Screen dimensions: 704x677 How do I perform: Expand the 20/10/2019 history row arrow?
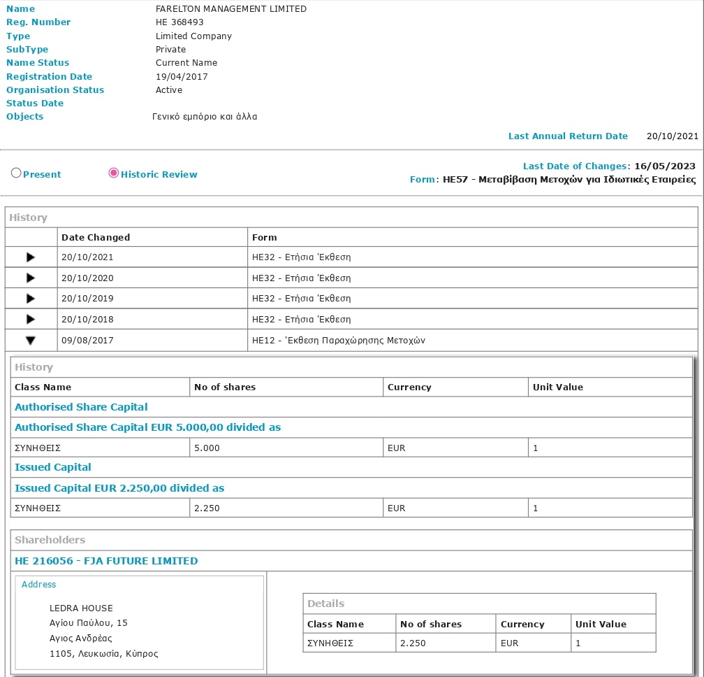[31, 299]
